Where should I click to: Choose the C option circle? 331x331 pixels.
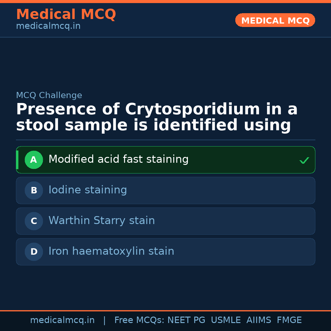coord(34,221)
